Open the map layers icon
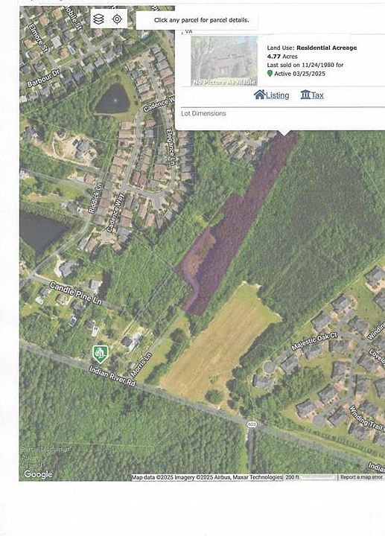 [98, 19]
